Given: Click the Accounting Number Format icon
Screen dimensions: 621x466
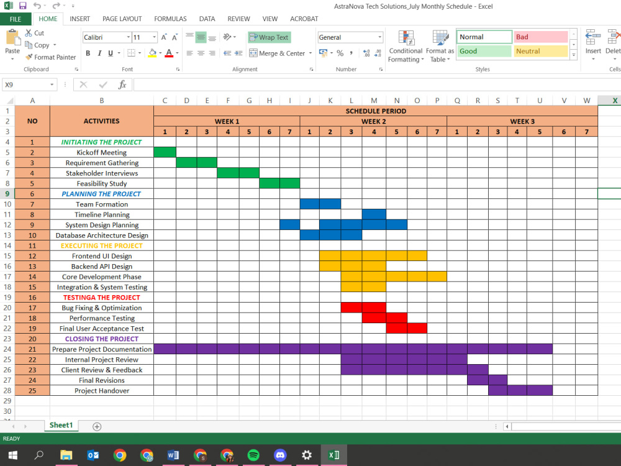Looking at the screenshot, I should click(x=323, y=53).
